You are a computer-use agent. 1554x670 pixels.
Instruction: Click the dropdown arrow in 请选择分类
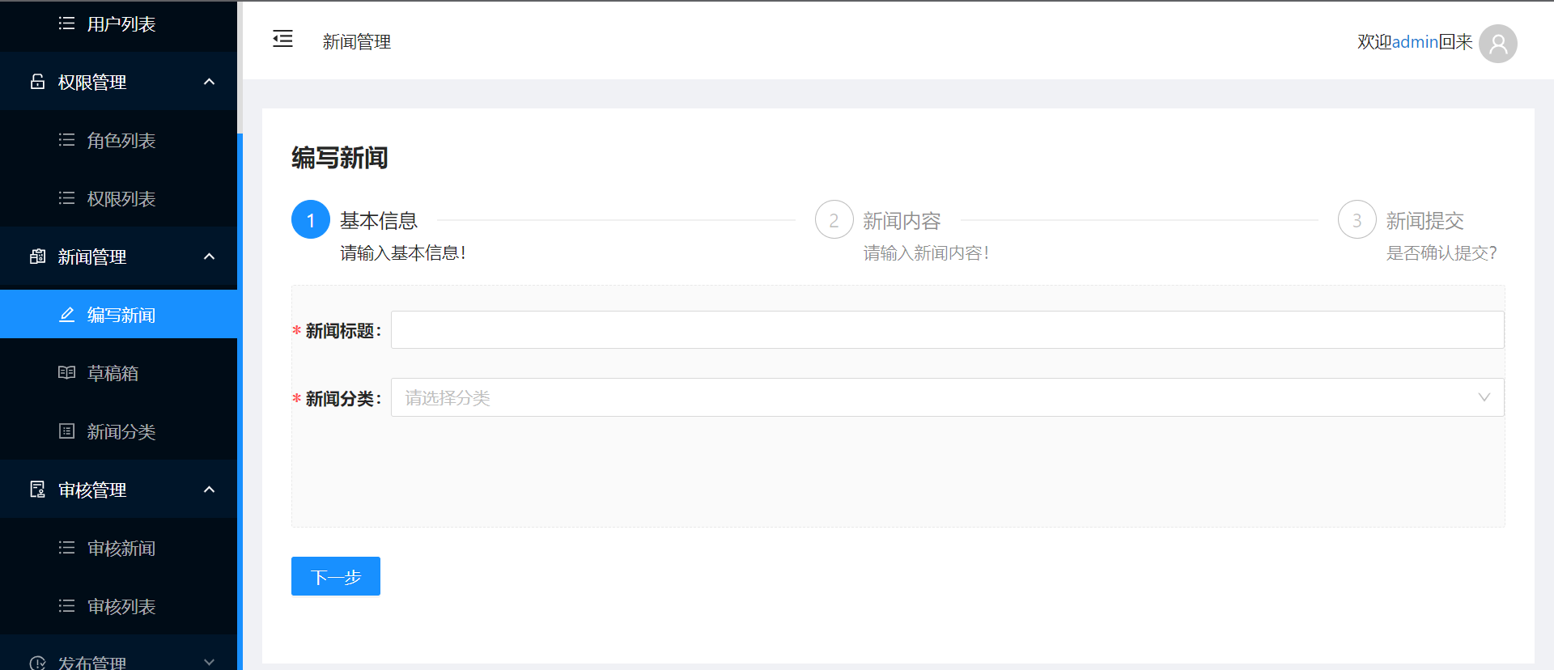point(1484,397)
